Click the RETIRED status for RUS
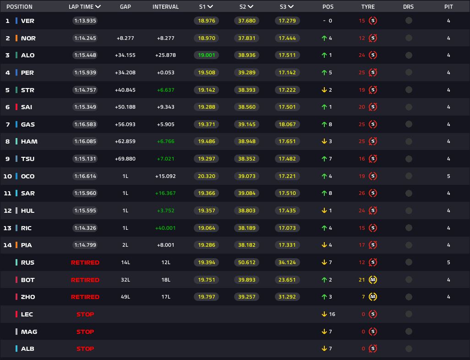Image resolution: width=470 pixels, height=360 pixels. click(85, 262)
